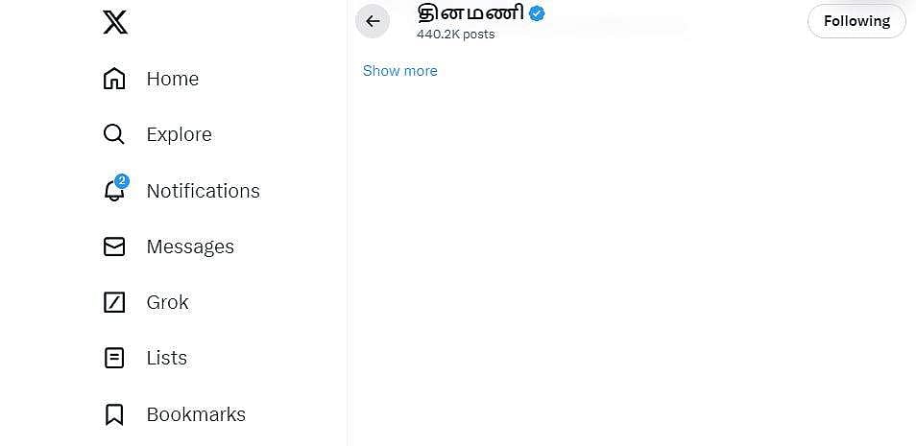The height and width of the screenshot is (446, 916).
Task: Toggle the Following button to unfollow
Action: [x=856, y=21]
